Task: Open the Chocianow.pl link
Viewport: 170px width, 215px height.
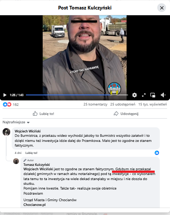Action: 34,205
